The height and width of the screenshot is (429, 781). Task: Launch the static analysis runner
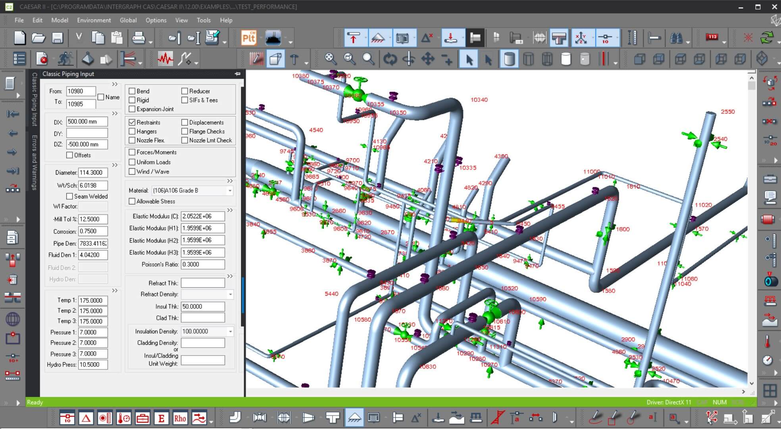click(65, 58)
